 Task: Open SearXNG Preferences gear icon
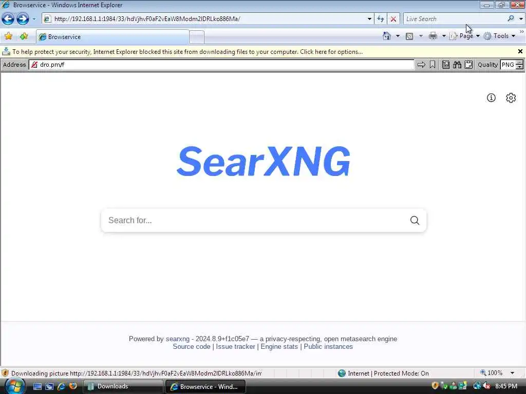pyautogui.click(x=511, y=97)
